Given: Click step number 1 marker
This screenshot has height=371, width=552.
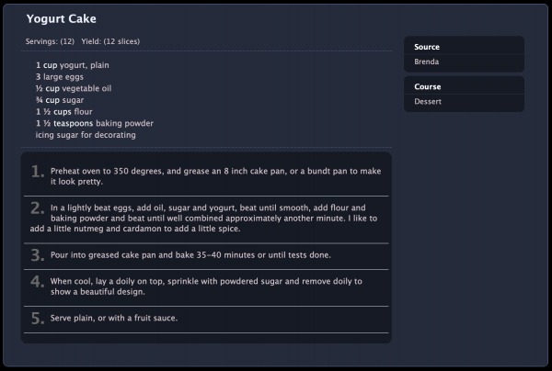Looking at the screenshot, I should [38, 172].
